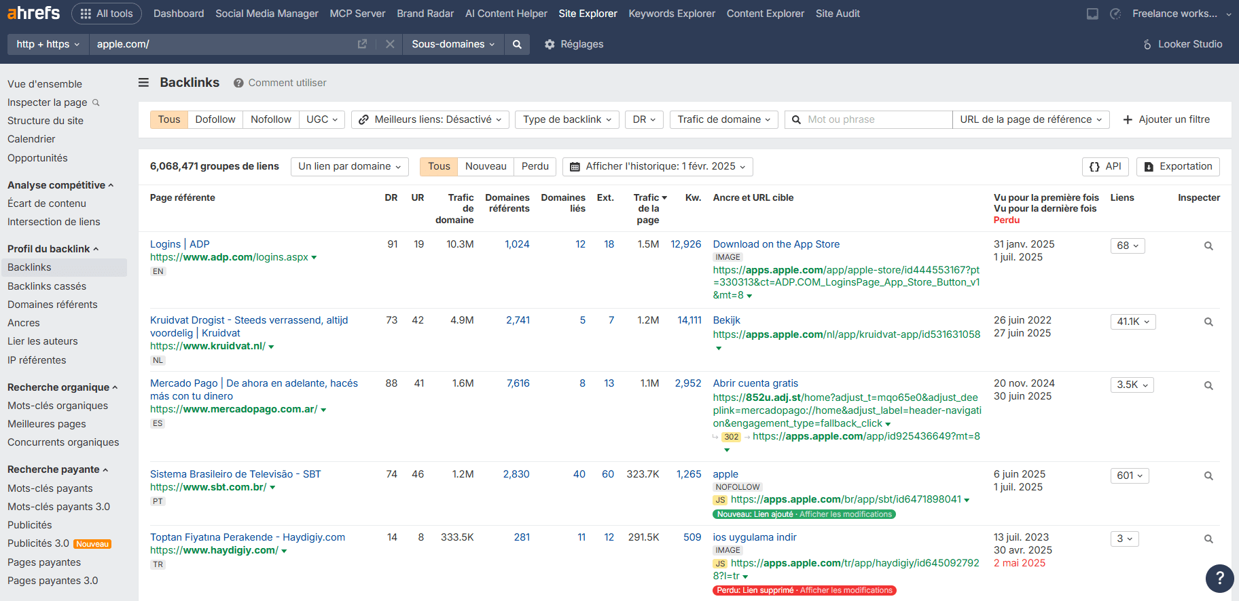Open the www.kruidvat.nl URL
This screenshot has width=1239, height=601.
click(208, 346)
